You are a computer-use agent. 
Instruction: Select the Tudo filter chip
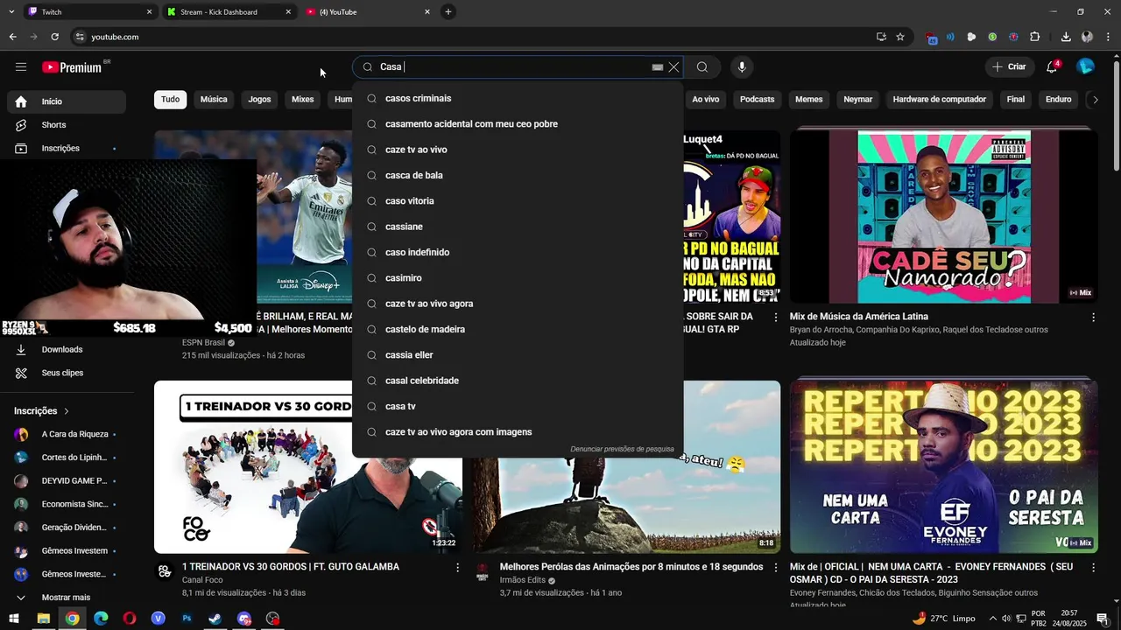point(171,99)
